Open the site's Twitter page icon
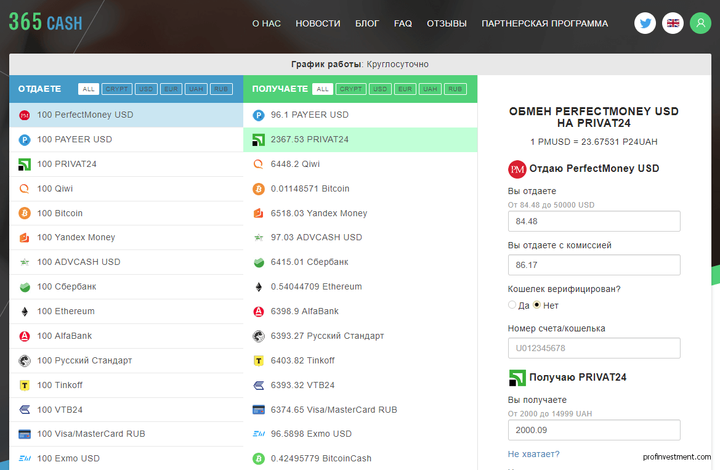The width and height of the screenshot is (720, 470). point(645,23)
